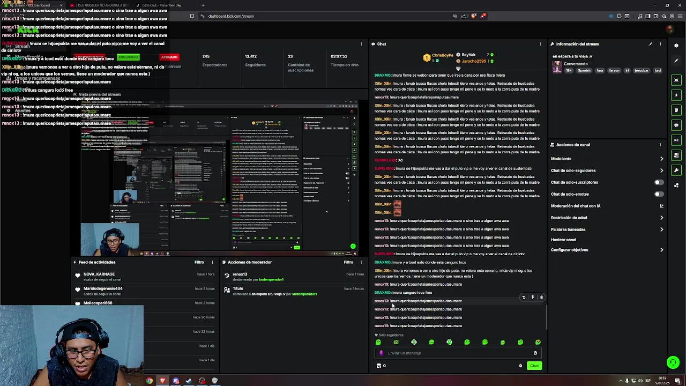
Task: Open the info icon in right sidebar
Action: pyautogui.click(x=676, y=45)
